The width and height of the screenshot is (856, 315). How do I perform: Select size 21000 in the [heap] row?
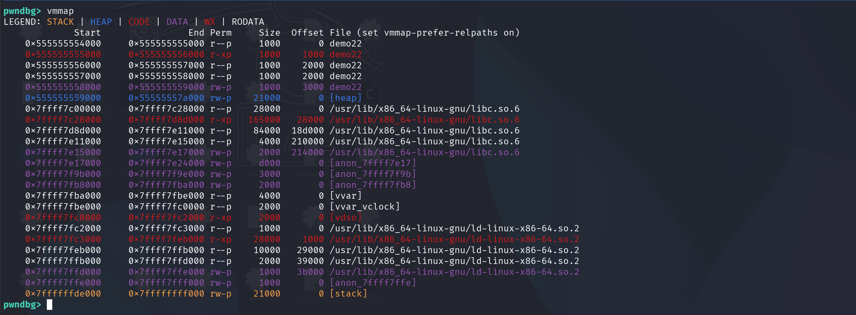pos(267,98)
